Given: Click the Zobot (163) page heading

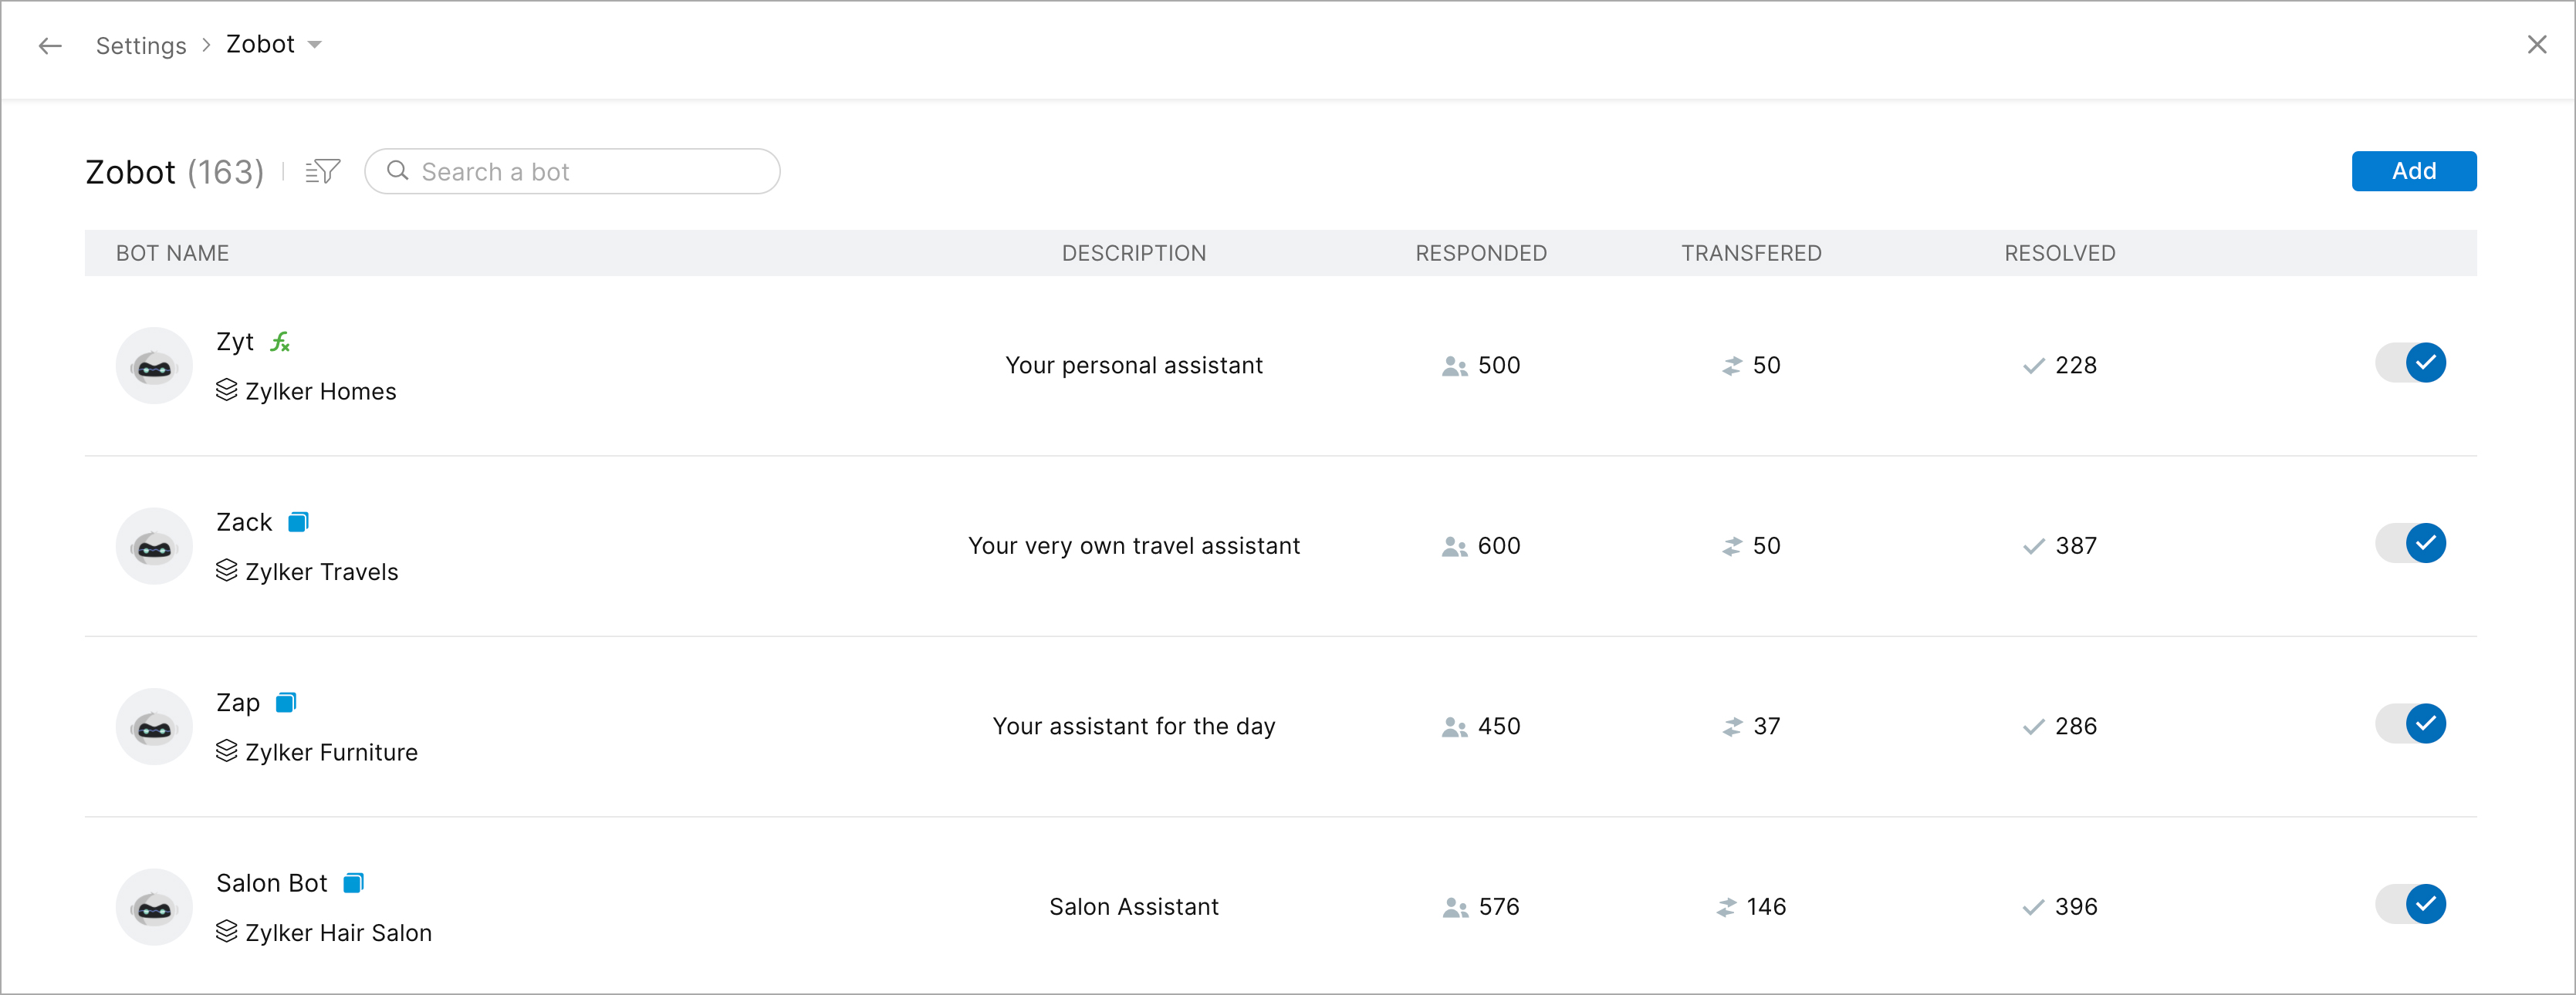Looking at the screenshot, I should [x=175, y=172].
